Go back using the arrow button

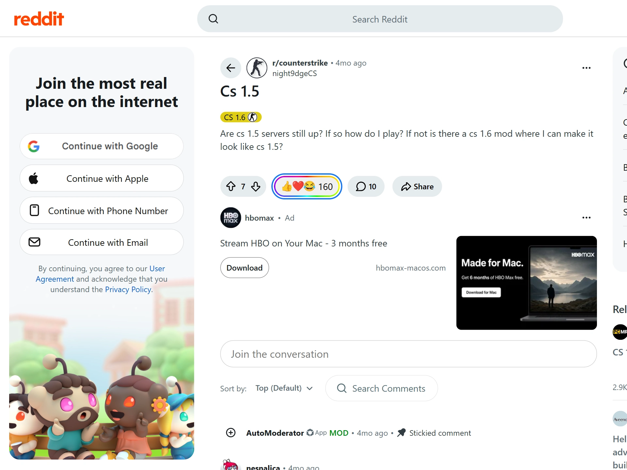(x=231, y=68)
